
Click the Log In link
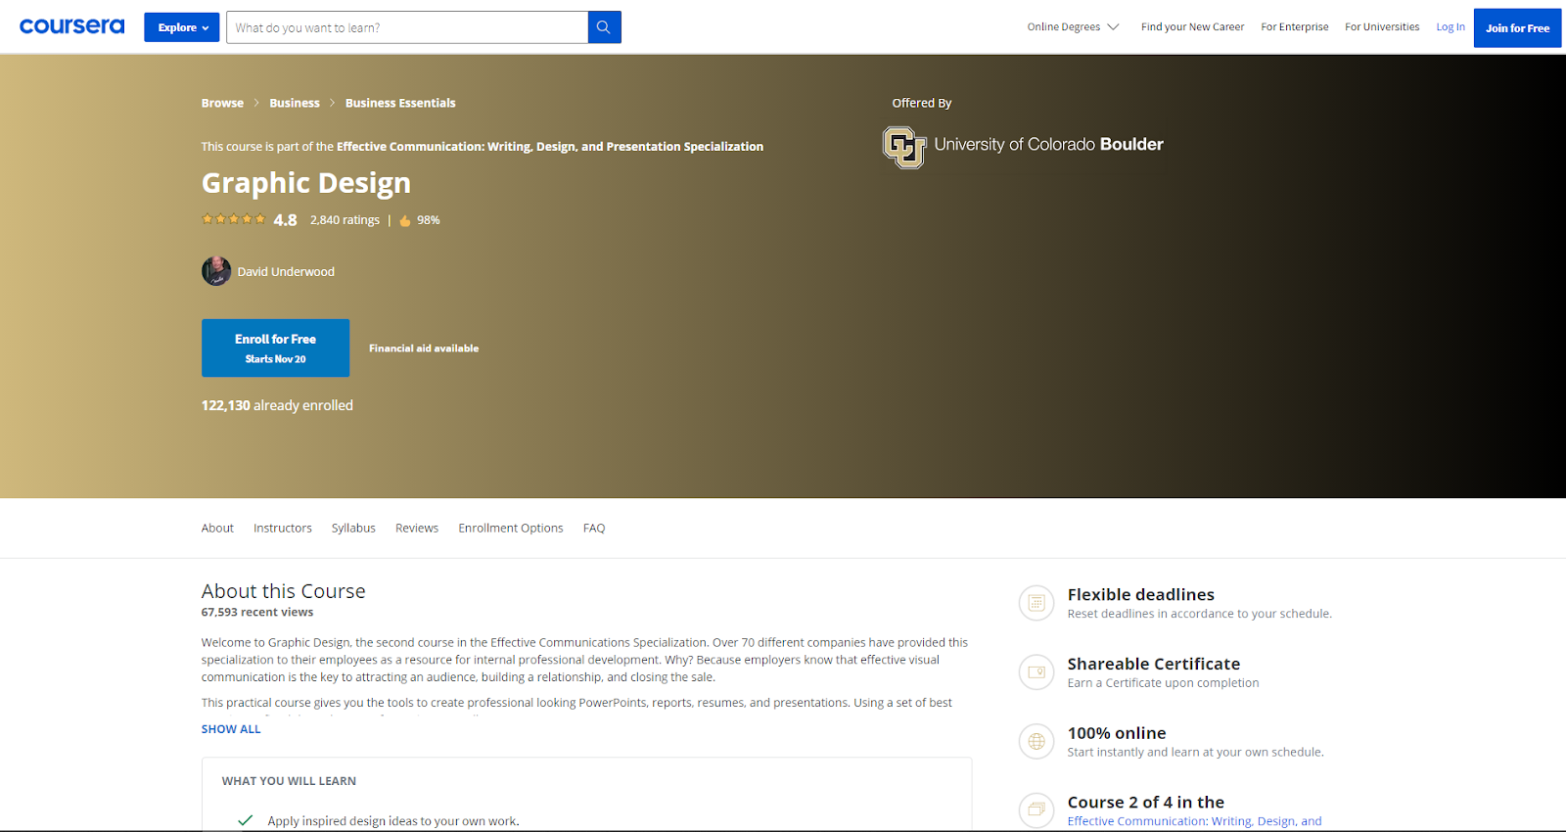(x=1451, y=27)
